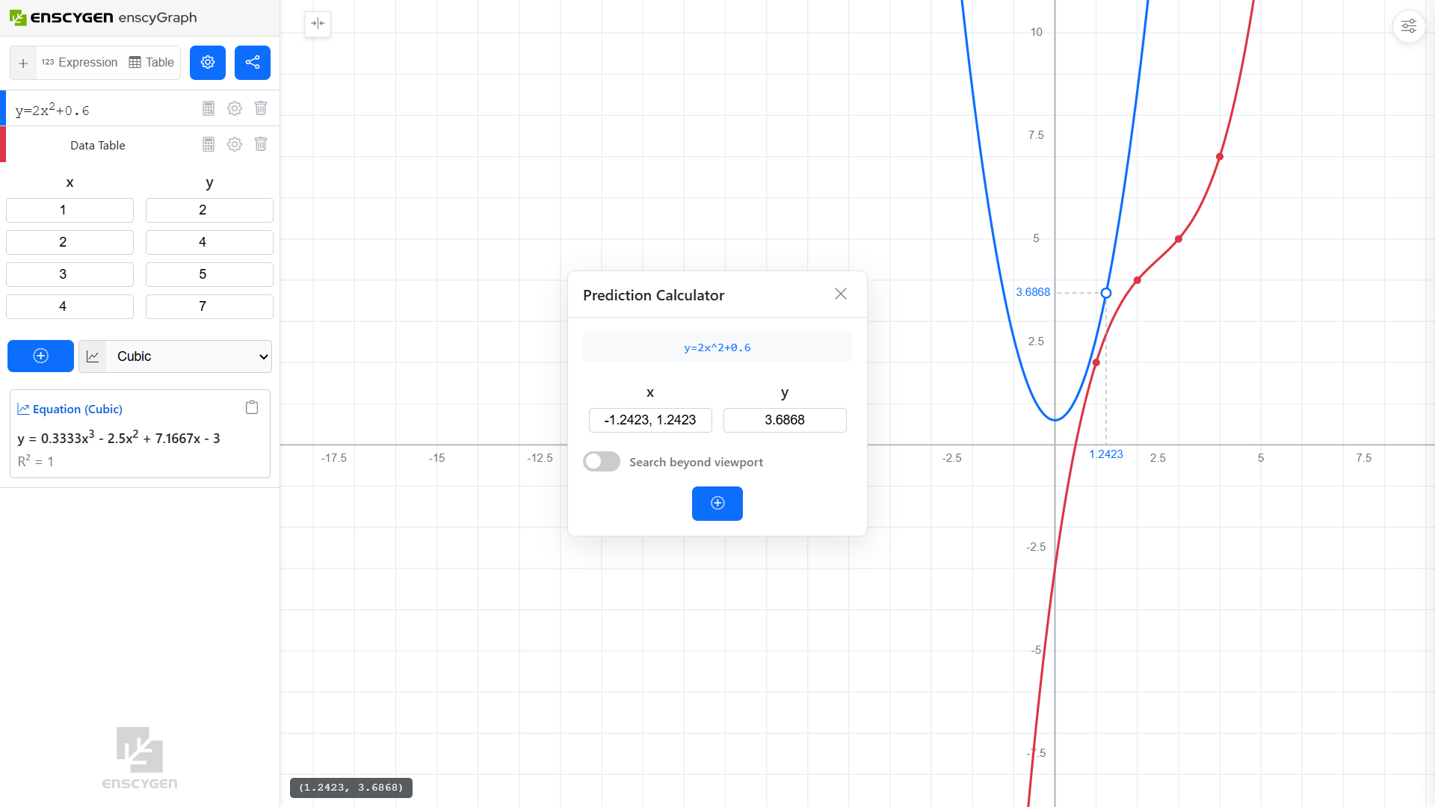Open the share graph options
This screenshot has height=807, width=1435.
click(252, 63)
